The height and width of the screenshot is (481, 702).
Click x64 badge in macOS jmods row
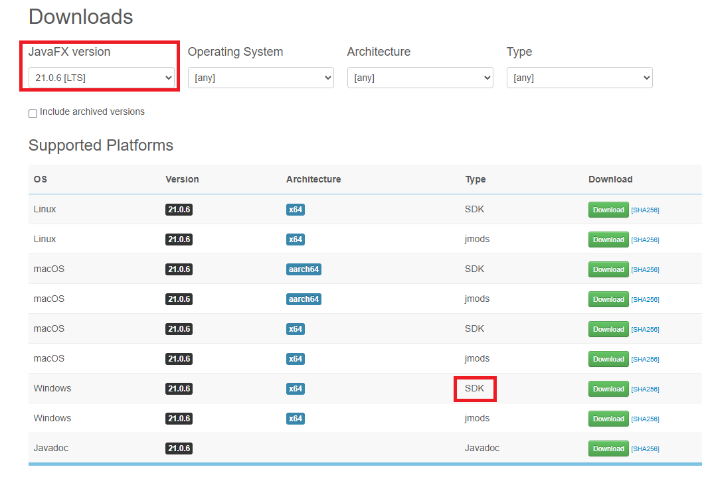(296, 359)
